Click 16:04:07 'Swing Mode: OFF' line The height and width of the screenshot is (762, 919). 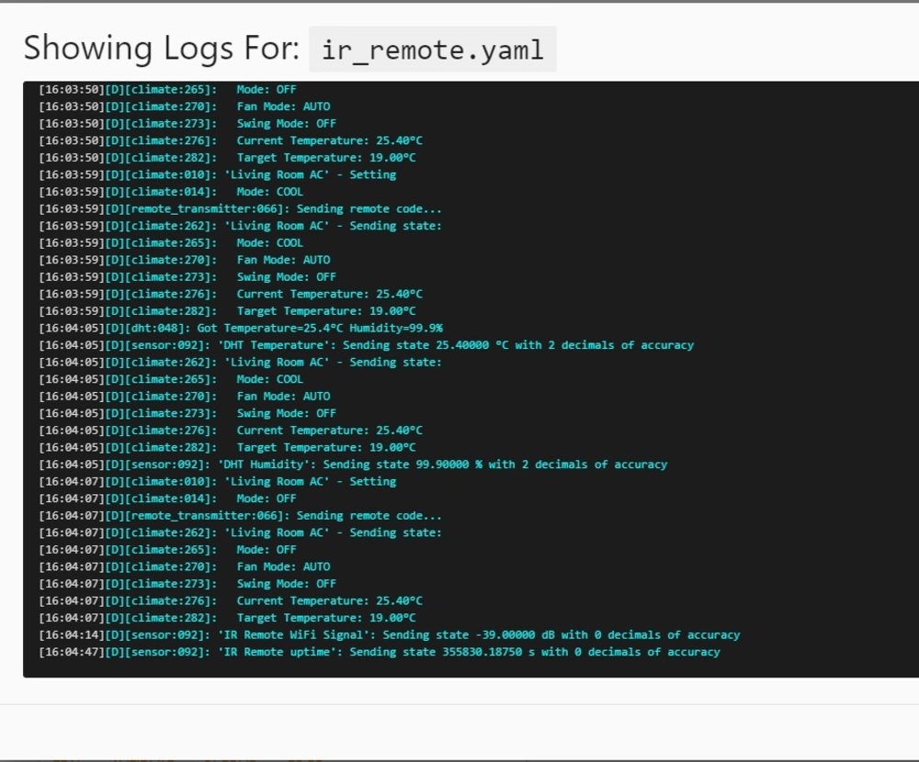click(x=187, y=583)
